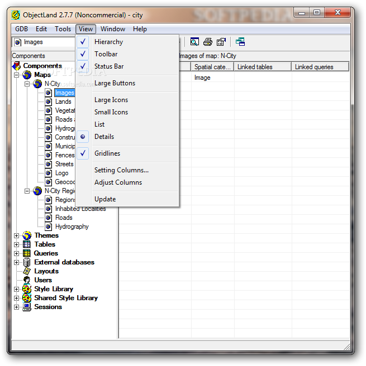Select Details view mode
Screen dimensions: 366x366
click(x=127, y=137)
